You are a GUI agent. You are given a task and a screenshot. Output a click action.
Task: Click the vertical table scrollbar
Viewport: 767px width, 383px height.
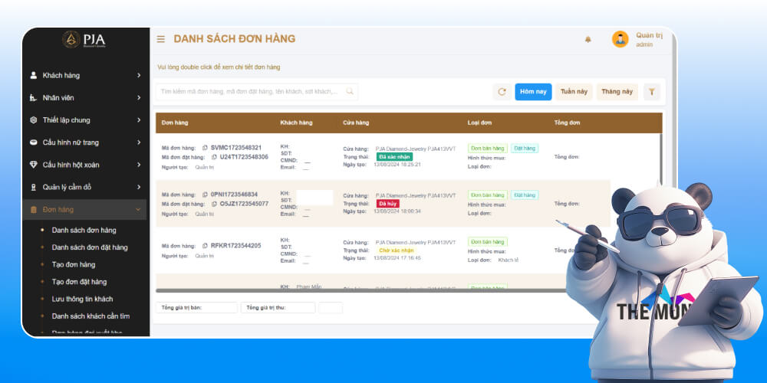661,159
